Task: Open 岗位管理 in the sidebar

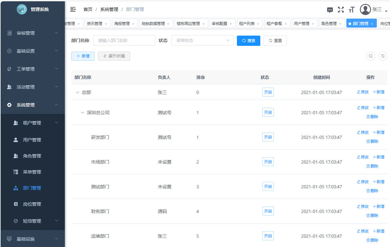Action: coord(32,204)
